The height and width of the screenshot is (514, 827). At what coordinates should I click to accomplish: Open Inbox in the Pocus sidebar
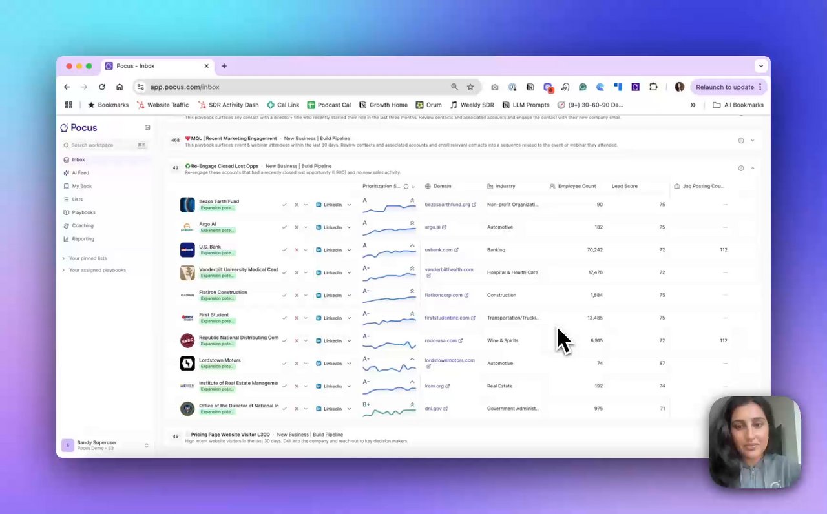[78, 159]
